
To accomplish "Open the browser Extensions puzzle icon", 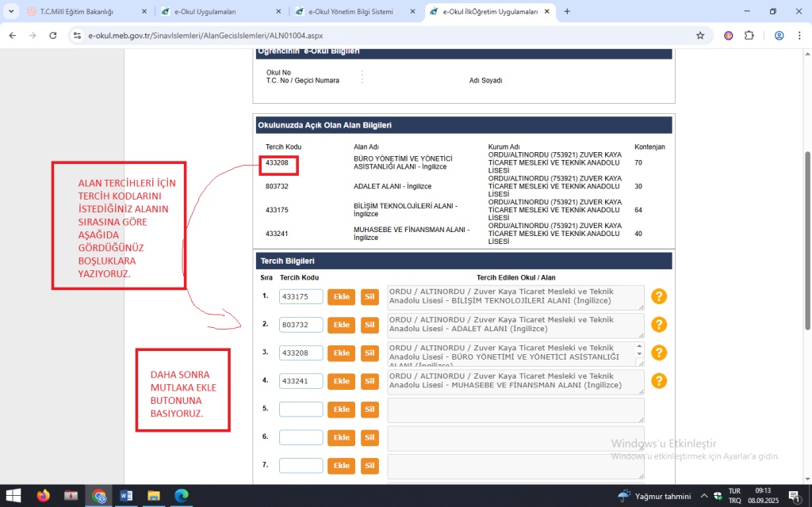I will click(749, 36).
